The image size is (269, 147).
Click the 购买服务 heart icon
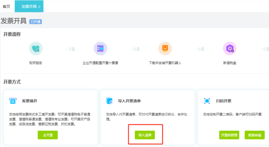point(36,49)
